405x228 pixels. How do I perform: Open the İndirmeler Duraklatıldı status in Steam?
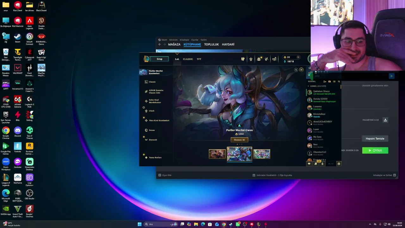[272, 175]
